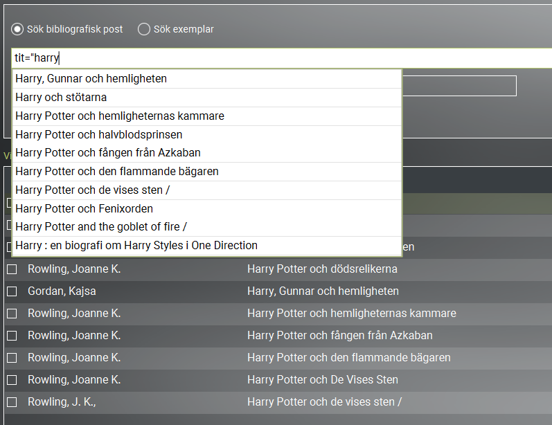Click author Rowling, J. K.,
Screen dimensions: 552x425
[x=62, y=402]
